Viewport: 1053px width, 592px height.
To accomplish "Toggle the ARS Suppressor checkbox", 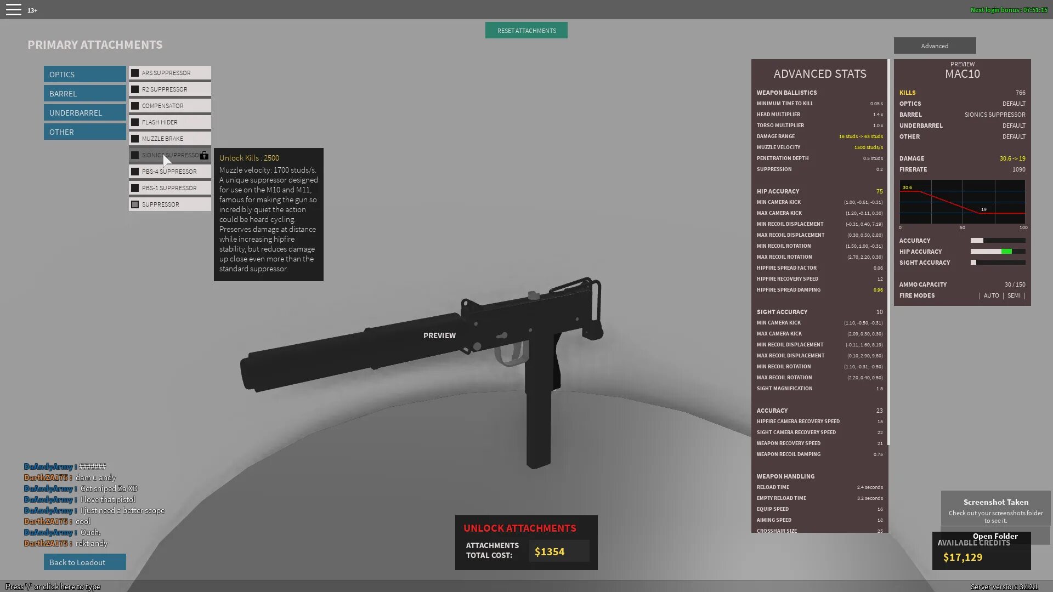I will [135, 73].
